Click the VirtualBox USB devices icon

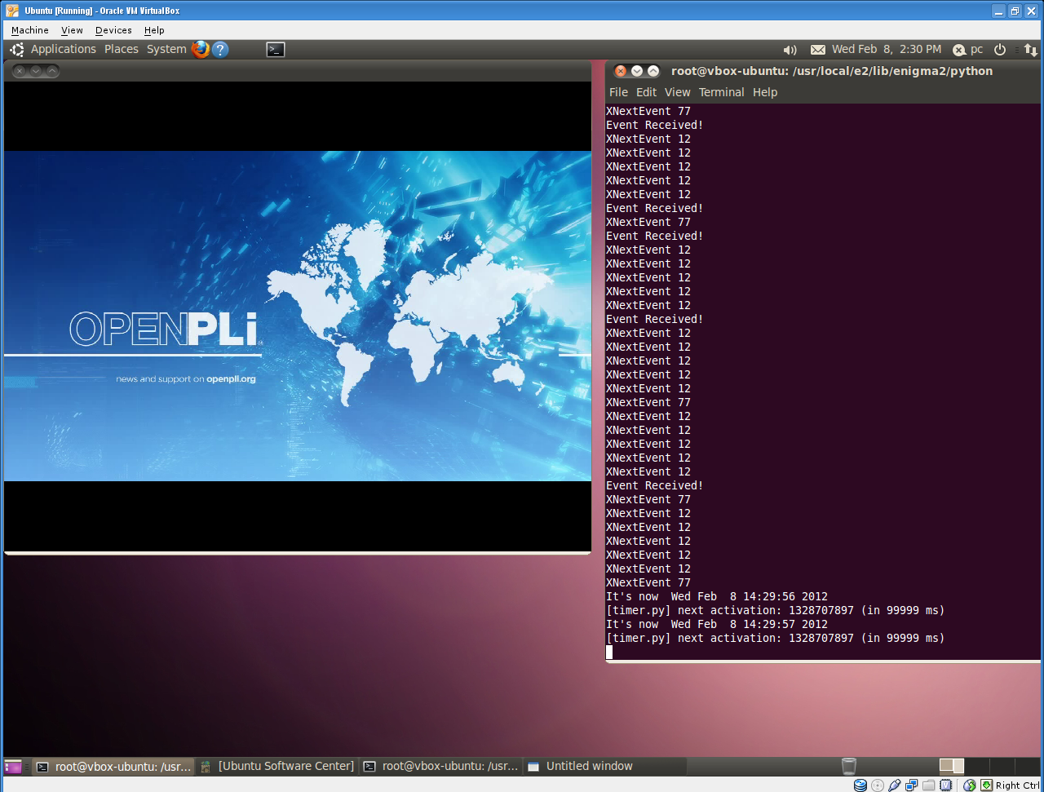(x=895, y=785)
